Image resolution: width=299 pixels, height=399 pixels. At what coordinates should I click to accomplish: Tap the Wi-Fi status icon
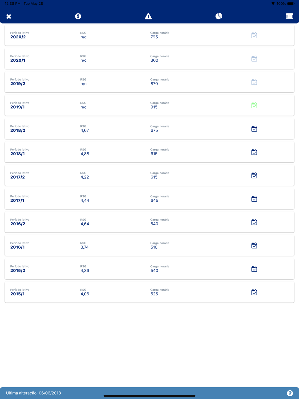273,4
